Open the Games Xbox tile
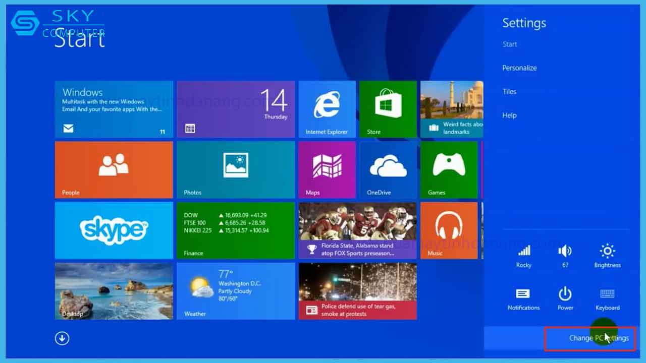The height and width of the screenshot is (363, 646). tap(449, 169)
